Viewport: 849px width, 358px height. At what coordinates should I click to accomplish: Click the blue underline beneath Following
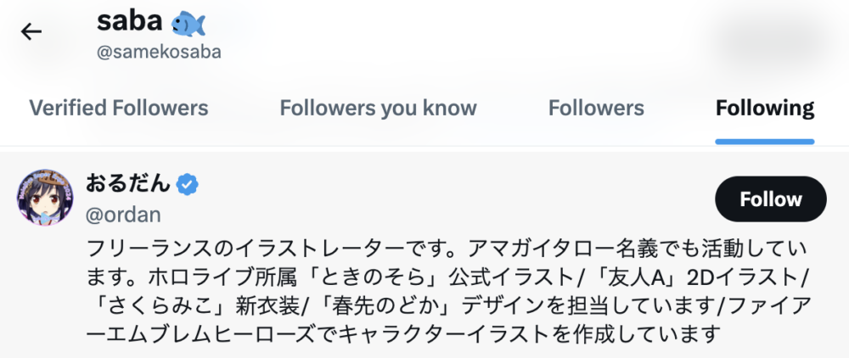[765, 142]
